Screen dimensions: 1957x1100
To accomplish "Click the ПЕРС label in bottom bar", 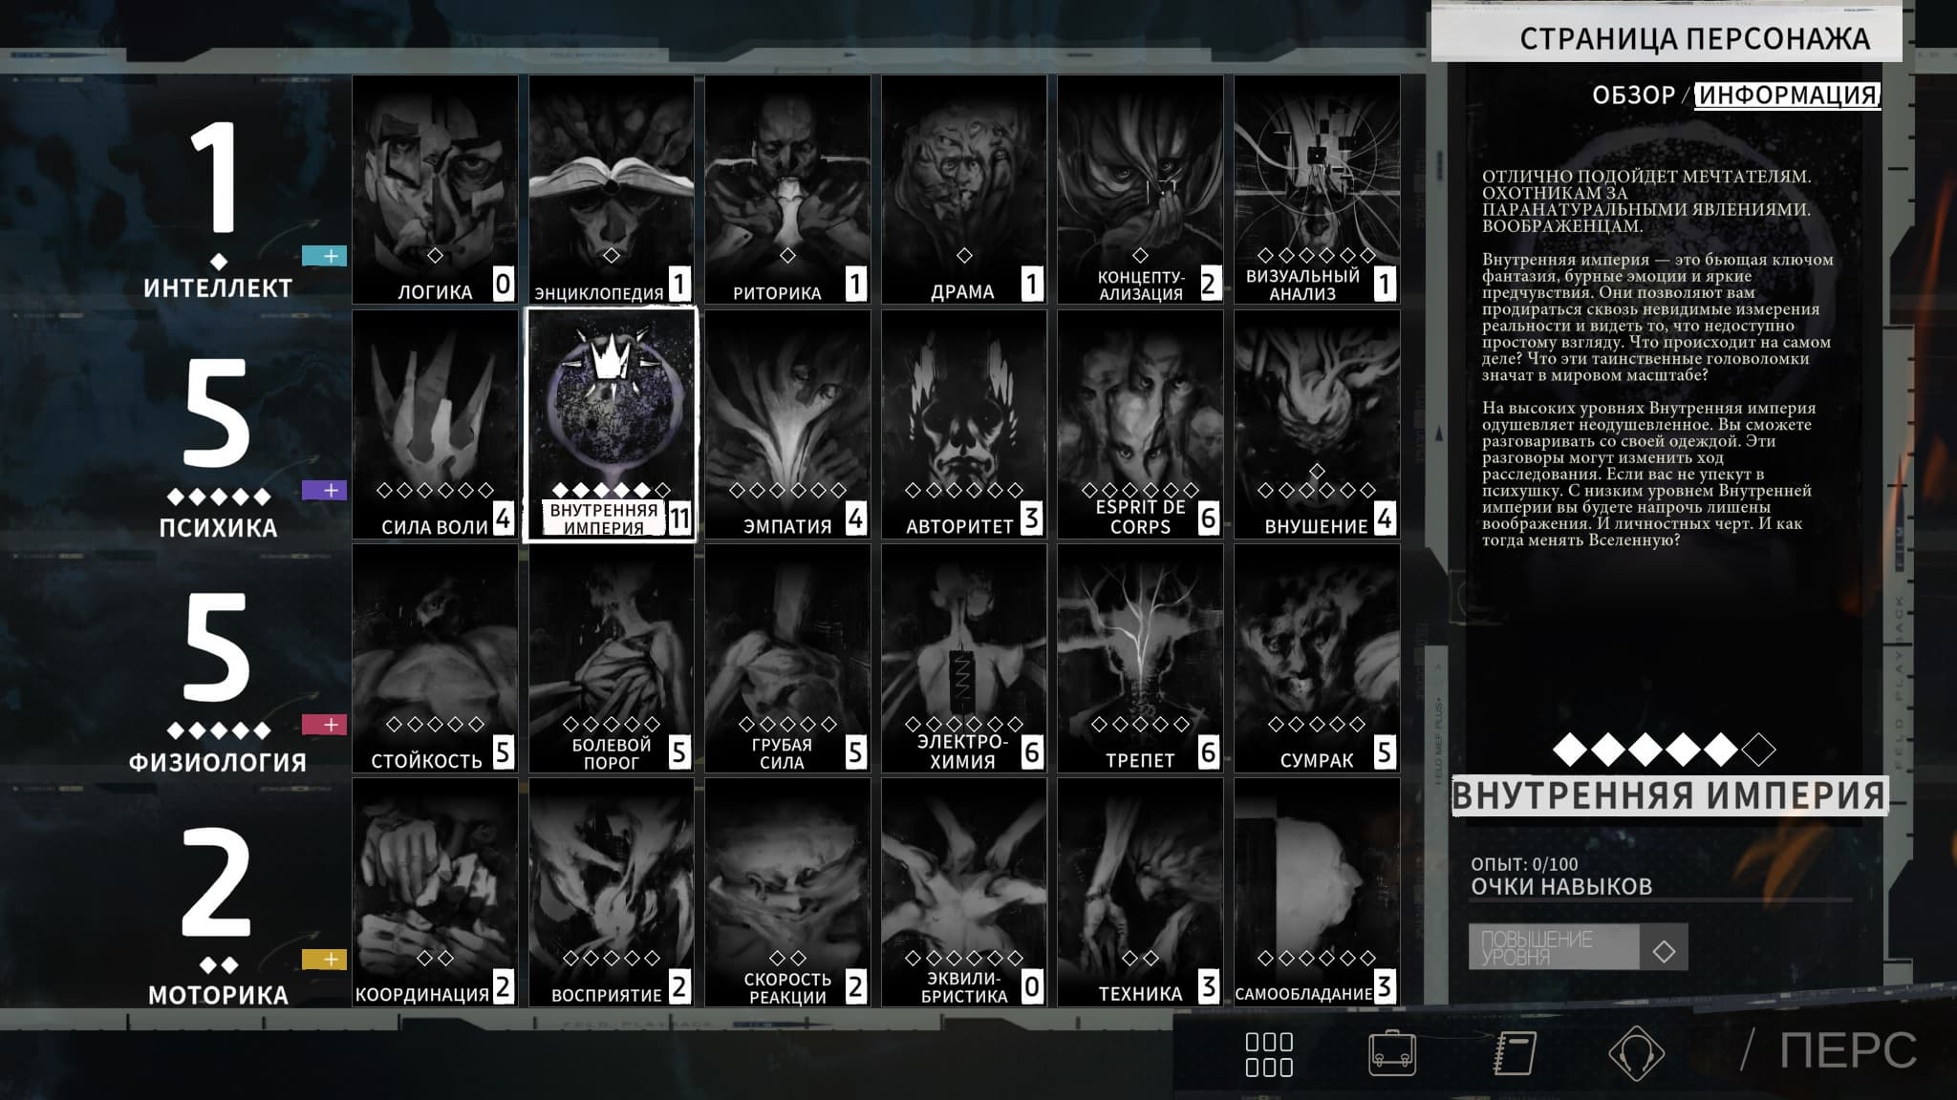I will pos(1847,1050).
